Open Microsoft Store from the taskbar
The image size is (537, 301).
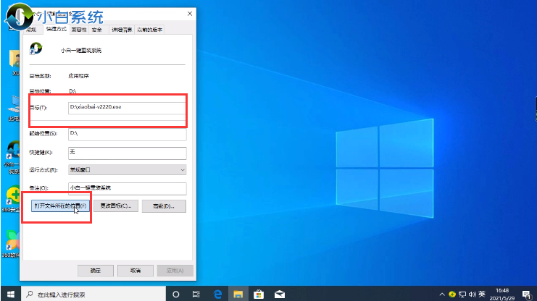257,294
